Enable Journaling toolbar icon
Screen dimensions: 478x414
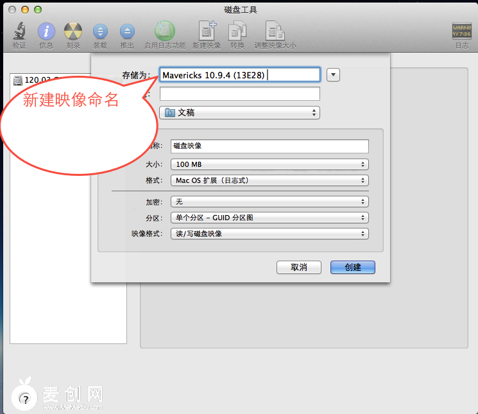(165, 31)
